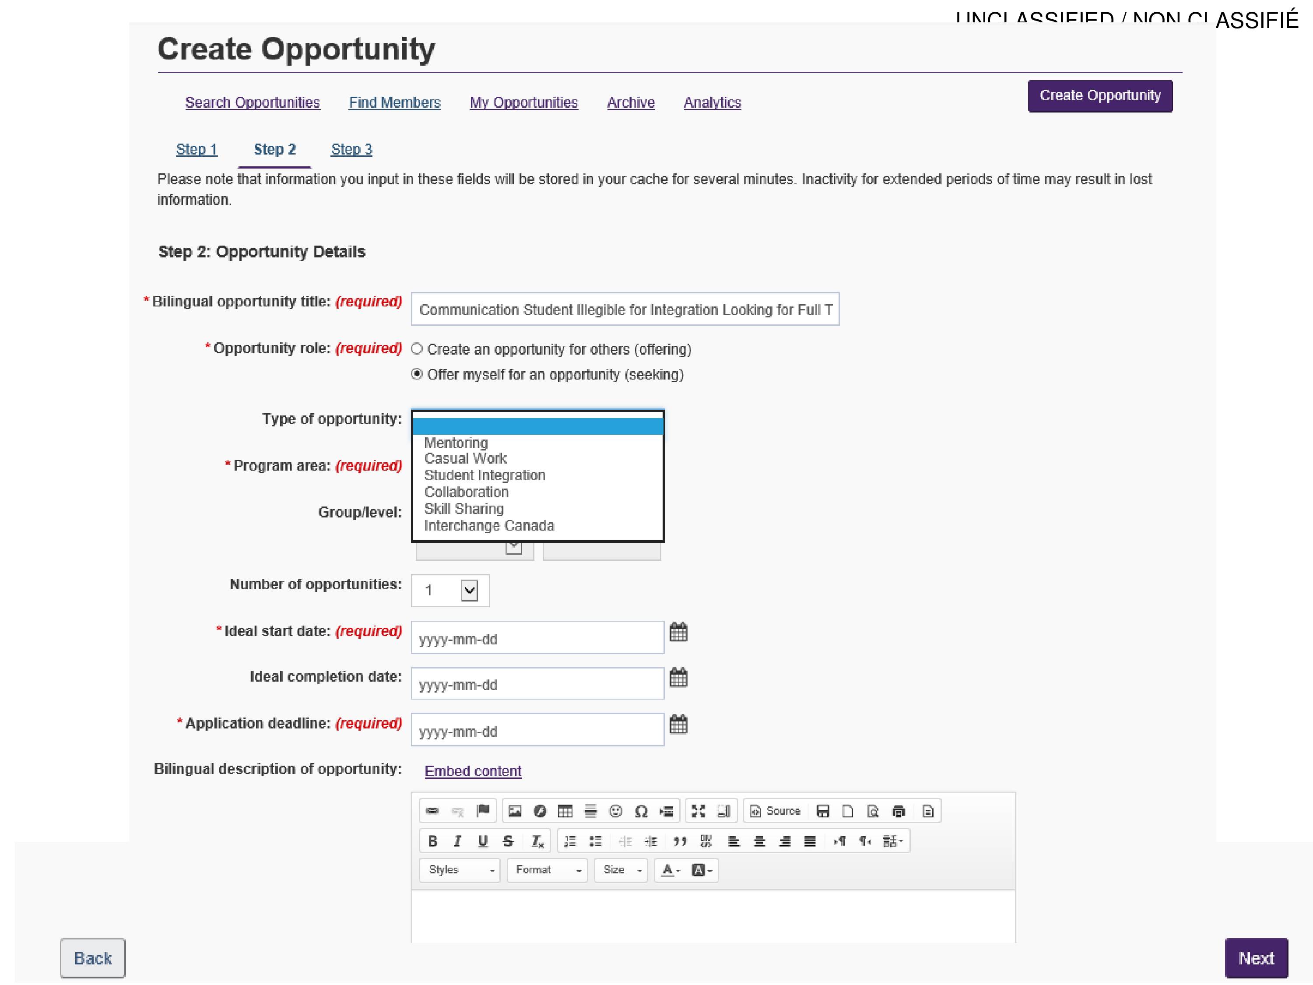
Task: Click the Source view button
Action: pos(775,811)
